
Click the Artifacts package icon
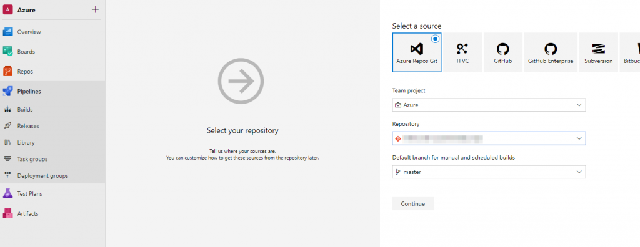8,213
